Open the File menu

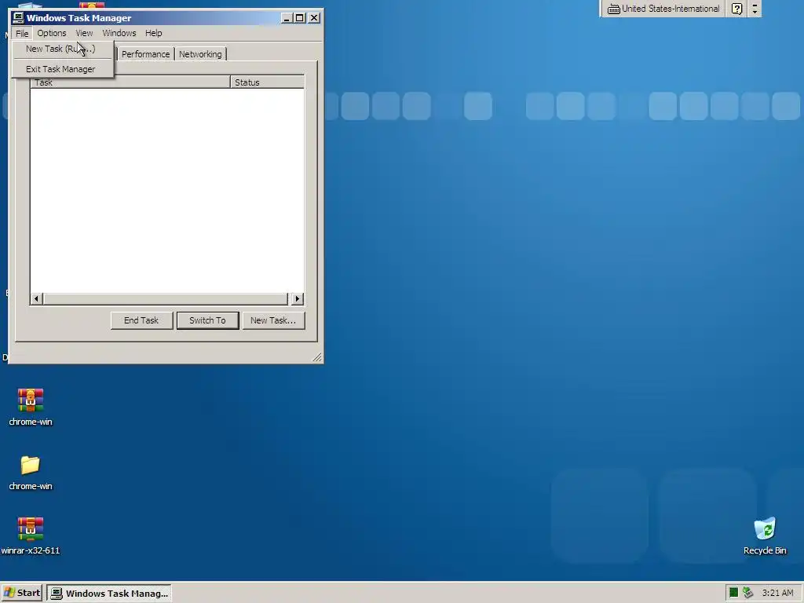(x=22, y=33)
